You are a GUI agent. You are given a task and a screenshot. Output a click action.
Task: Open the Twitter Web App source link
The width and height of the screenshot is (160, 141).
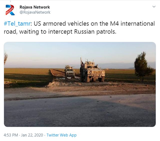coord(61,135)
